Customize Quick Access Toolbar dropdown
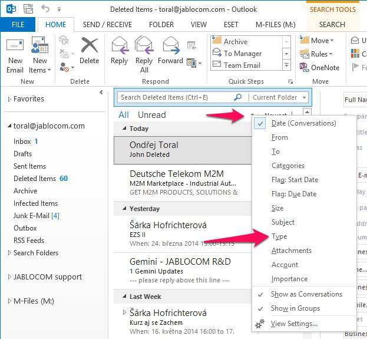This screenshot has height=339, width=367. [59, 9]
